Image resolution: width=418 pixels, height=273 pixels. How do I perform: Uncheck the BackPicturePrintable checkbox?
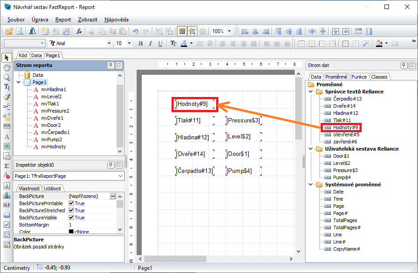(x=71, y=203)
